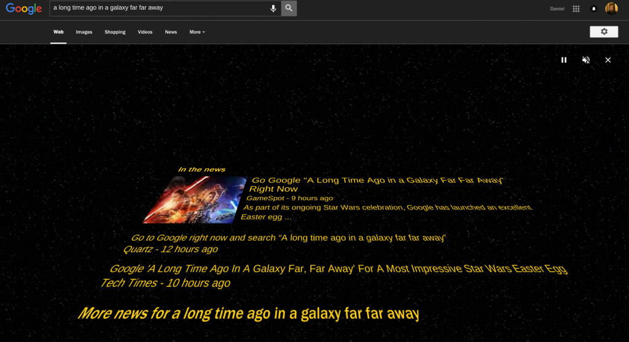Screen dimensions: 629x342
Task: Open the Star Wars news thumbnail
Action: coord(195,200)
